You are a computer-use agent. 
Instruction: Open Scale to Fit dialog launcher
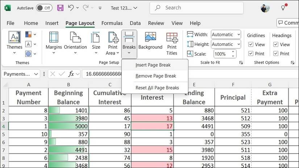241,63
